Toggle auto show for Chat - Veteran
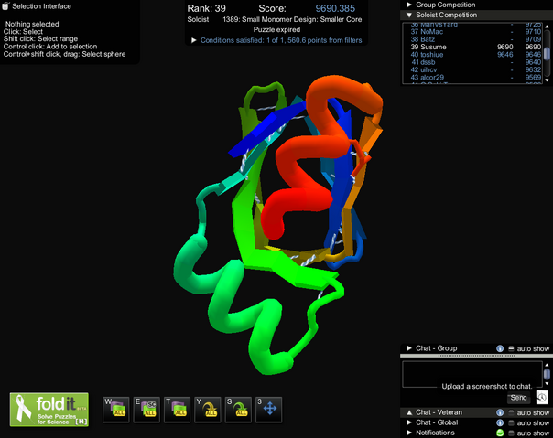553x438 pixels. coord(511,412)
